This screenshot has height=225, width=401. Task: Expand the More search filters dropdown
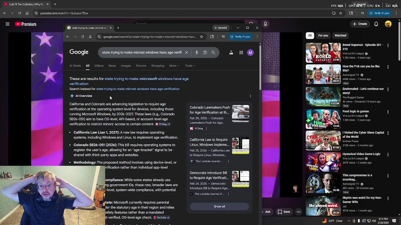pos(174,66)
